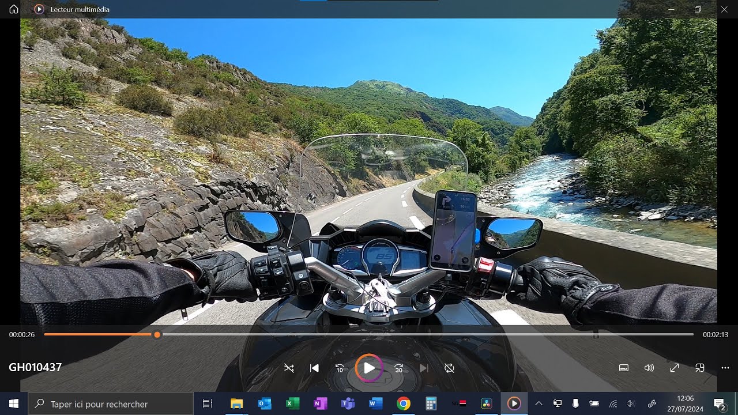The width and height of the screenshot is (738, 415).
Task: Click Media Player taskbar icon
Action: pos(514,403)
